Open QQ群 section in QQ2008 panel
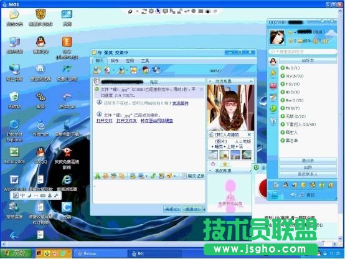 308,167
